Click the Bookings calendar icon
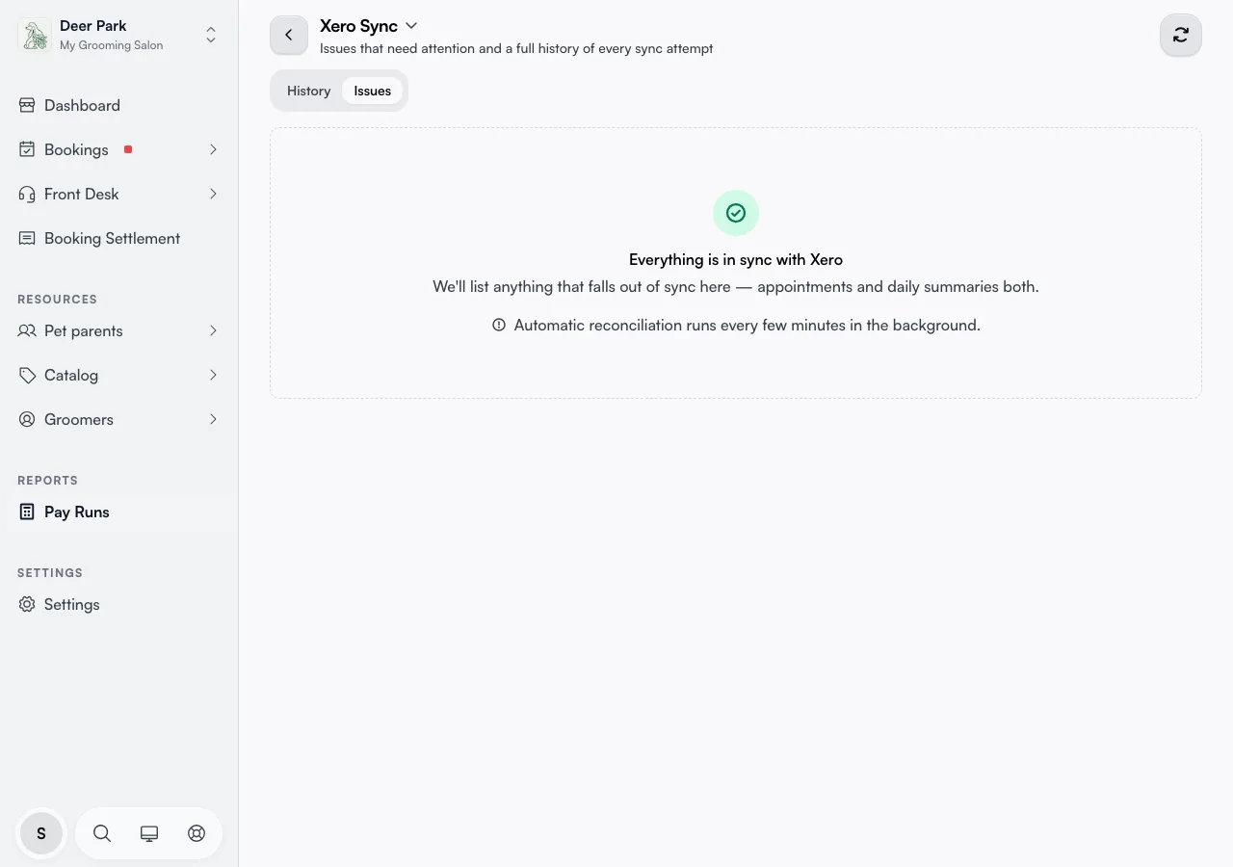This screenshot has height=867, width=1233. point(27,149)
